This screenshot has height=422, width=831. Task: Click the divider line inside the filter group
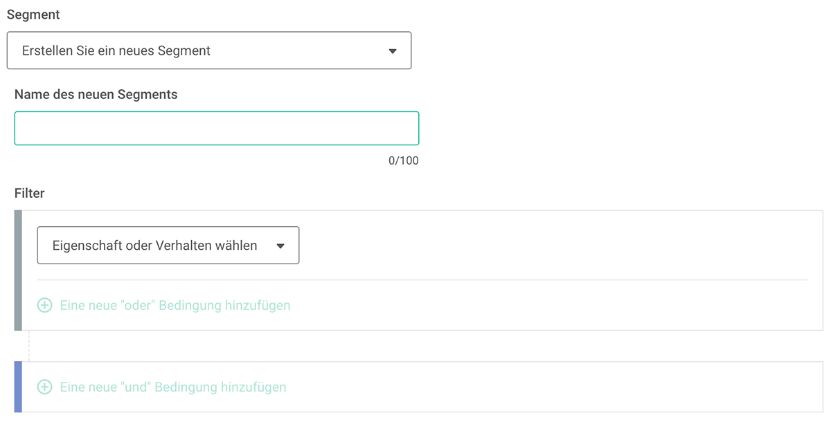[422, 279]
